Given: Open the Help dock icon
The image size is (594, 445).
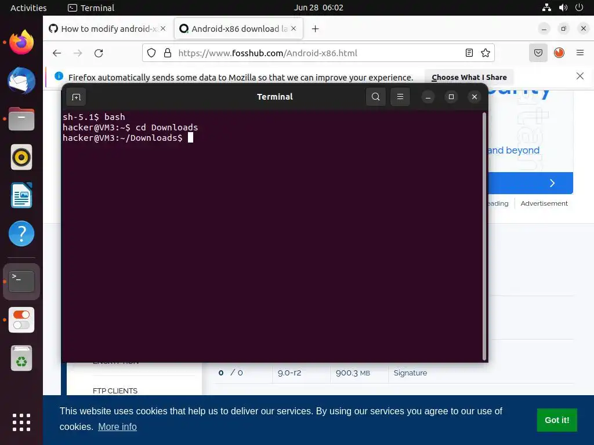Looking at the screenshot, I should point(21,234).
